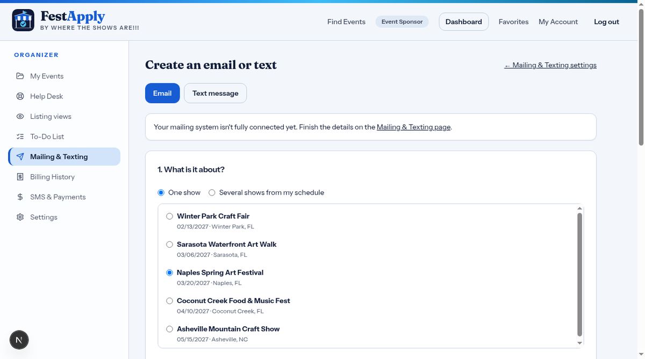Click the show list scrollbar thumb
This screenshot has height=359, width=645.
pyautogui.click(x=579, y=274)
